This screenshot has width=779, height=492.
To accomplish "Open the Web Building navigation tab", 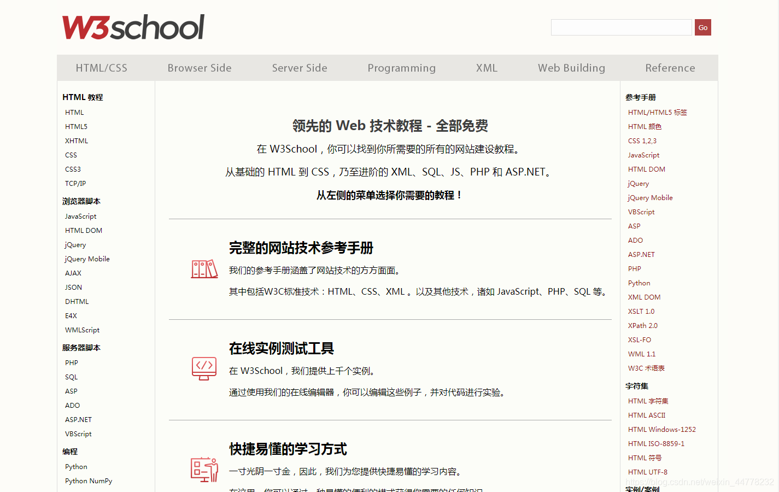I will click(571, 68).
